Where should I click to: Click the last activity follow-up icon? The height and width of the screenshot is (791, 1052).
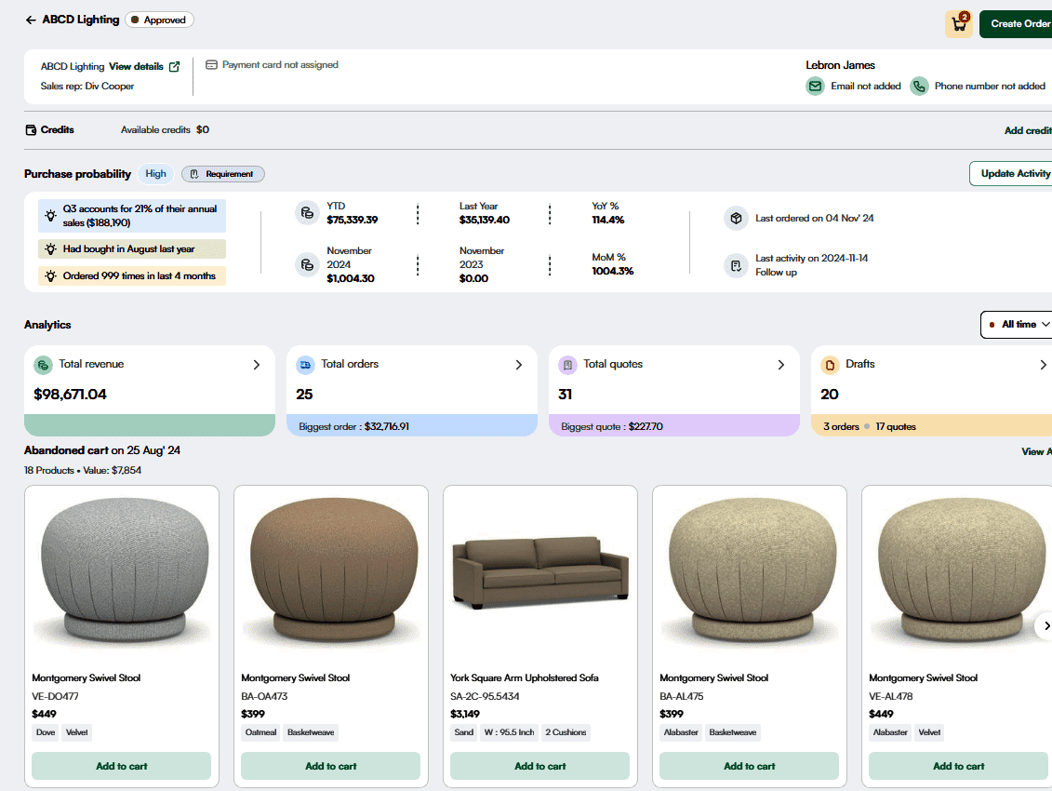736,265
